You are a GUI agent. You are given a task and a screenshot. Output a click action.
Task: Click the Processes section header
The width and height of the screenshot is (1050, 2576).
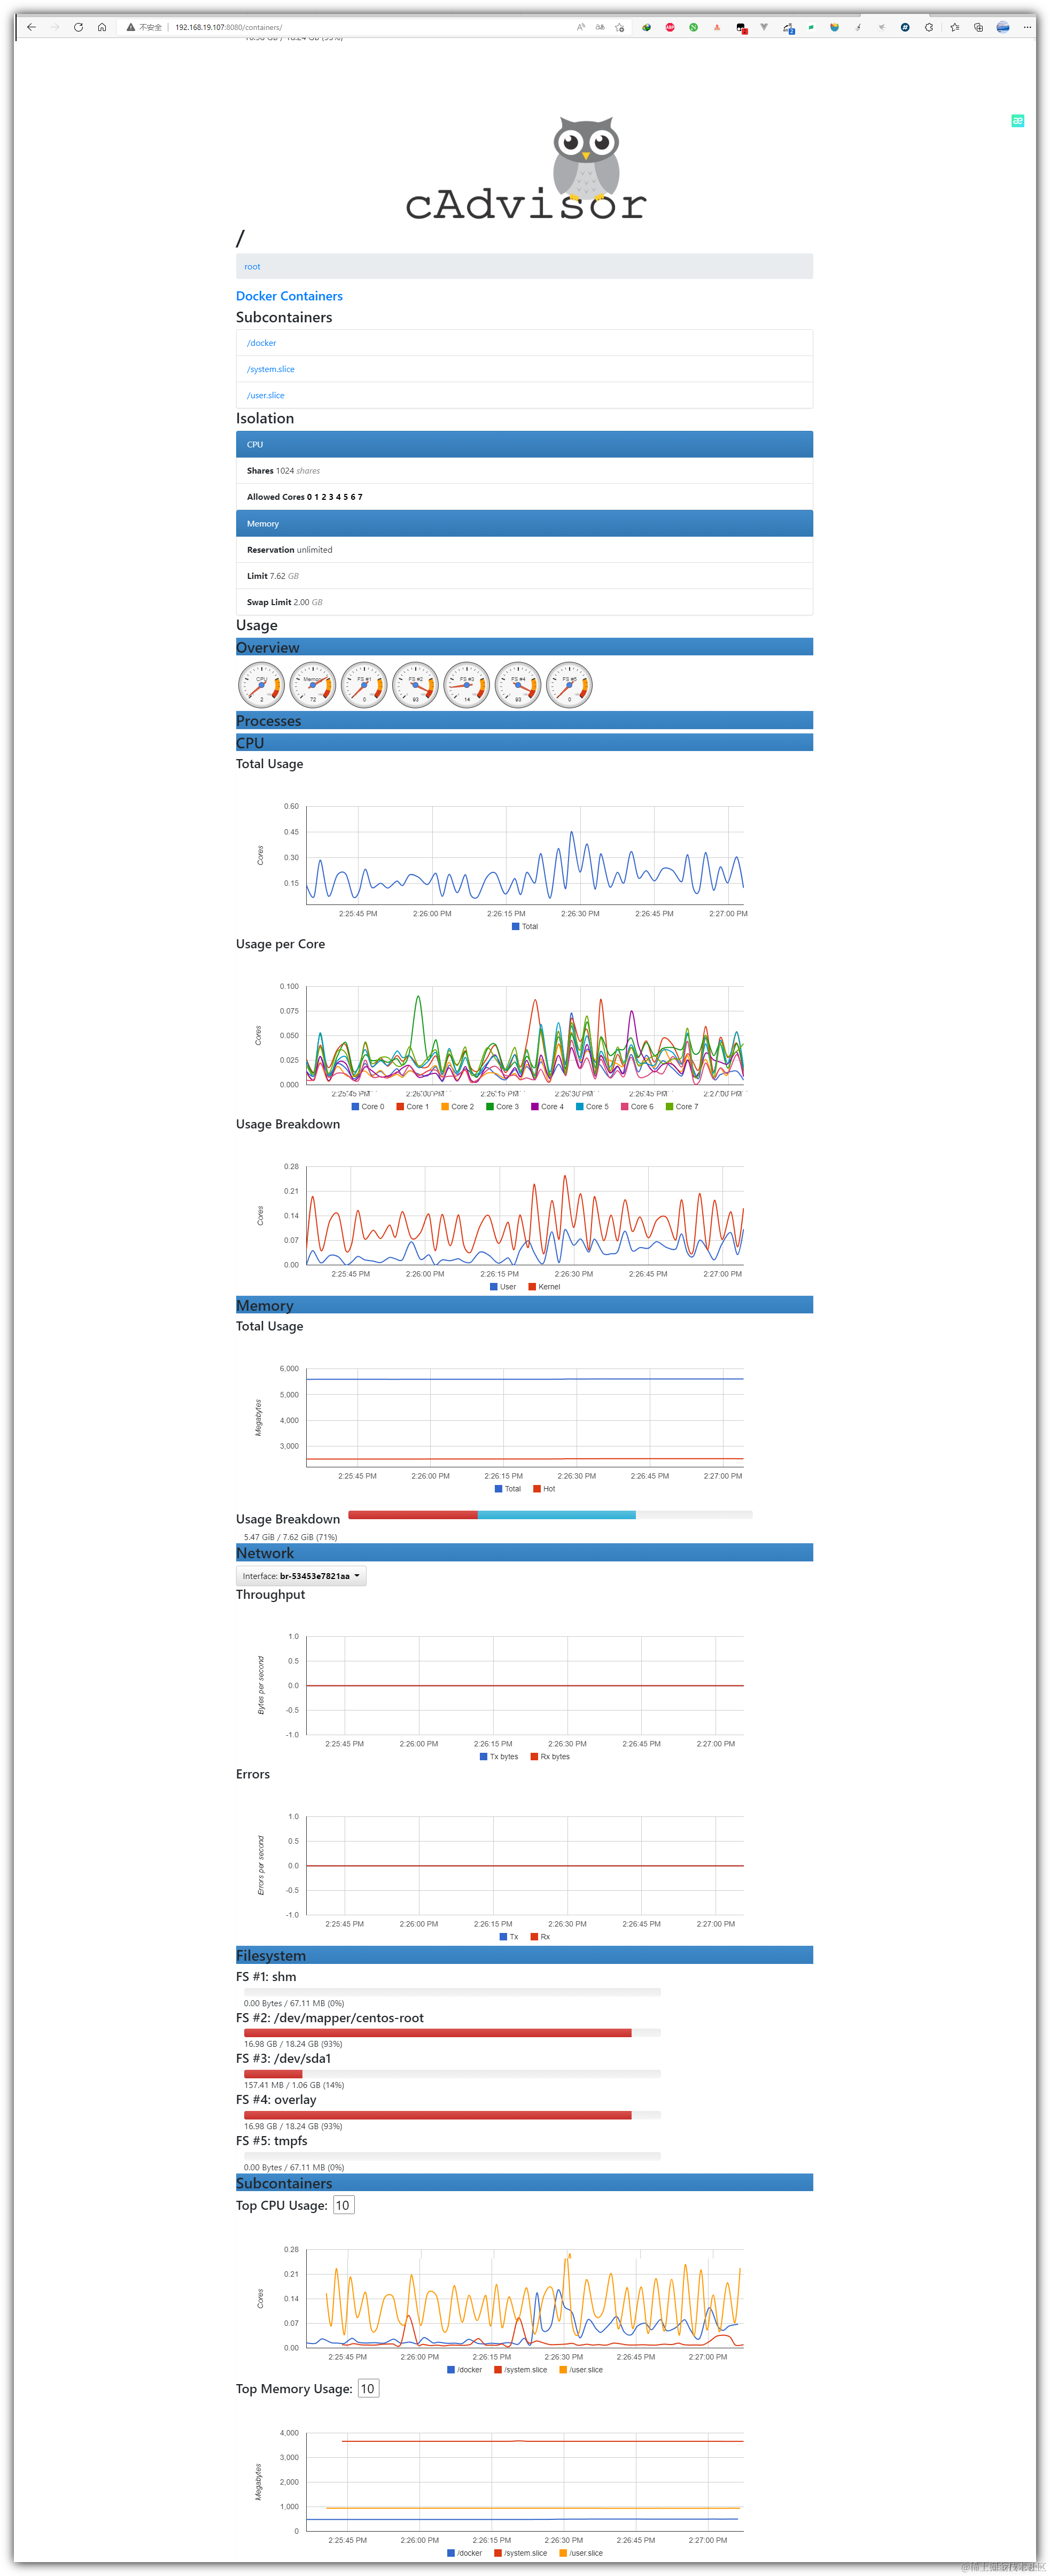click(268, 721)
